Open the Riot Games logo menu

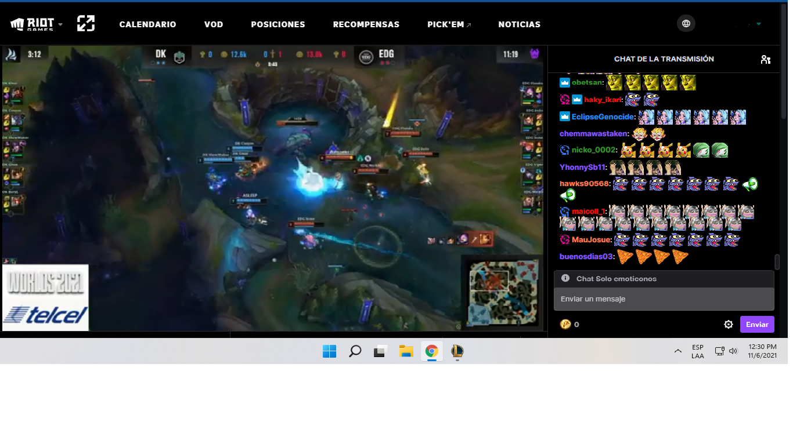pyautogui.click(x=37, y=24)
